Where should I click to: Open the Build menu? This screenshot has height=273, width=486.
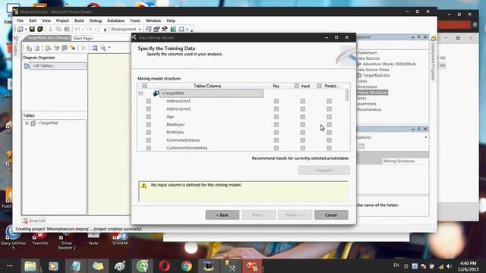(x=79, y=20)
